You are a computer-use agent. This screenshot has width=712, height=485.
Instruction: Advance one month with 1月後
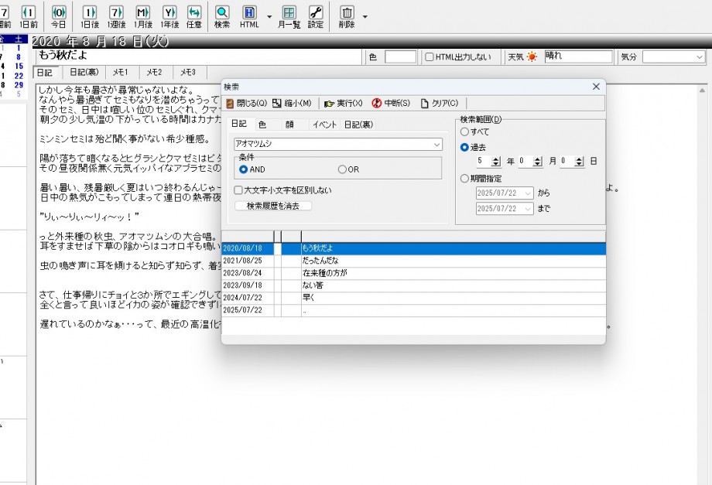click(143, 16)
